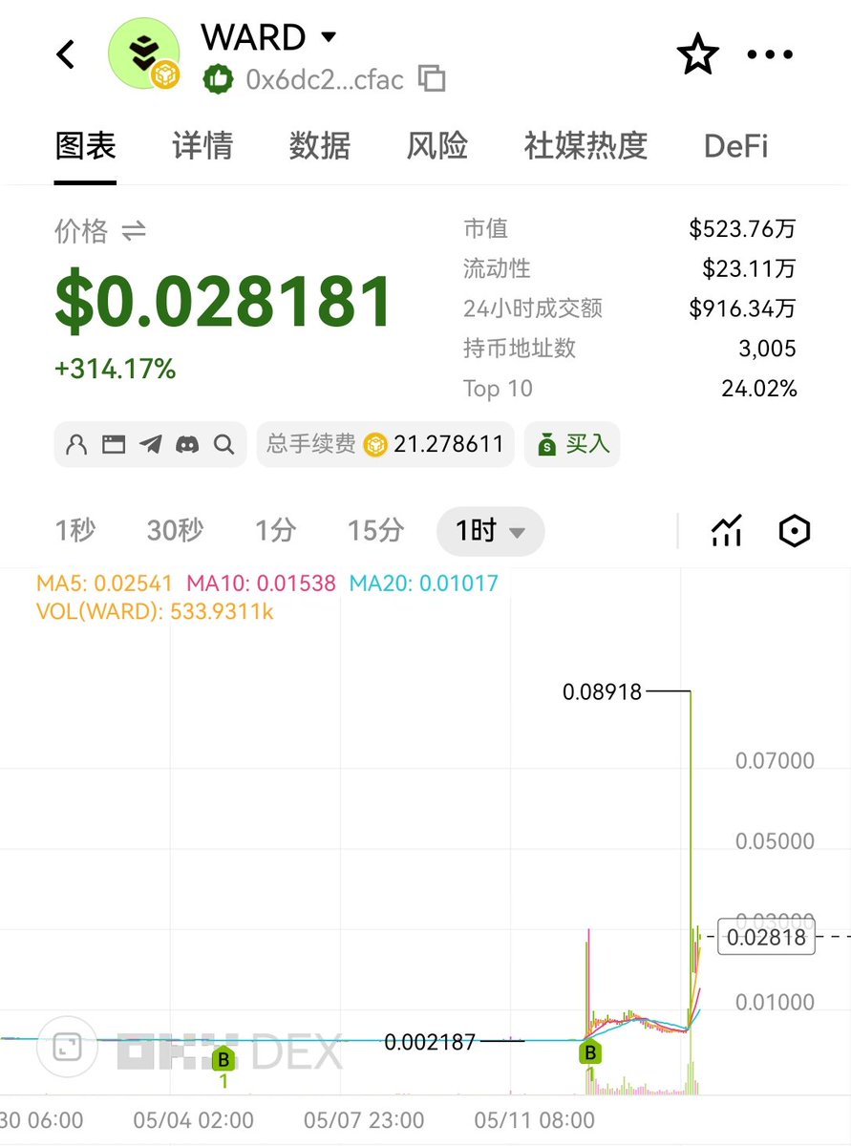Tap the 买入 buy button
Screen dimensions: 851x1146
pyautogui.click(x=572, y=444)
